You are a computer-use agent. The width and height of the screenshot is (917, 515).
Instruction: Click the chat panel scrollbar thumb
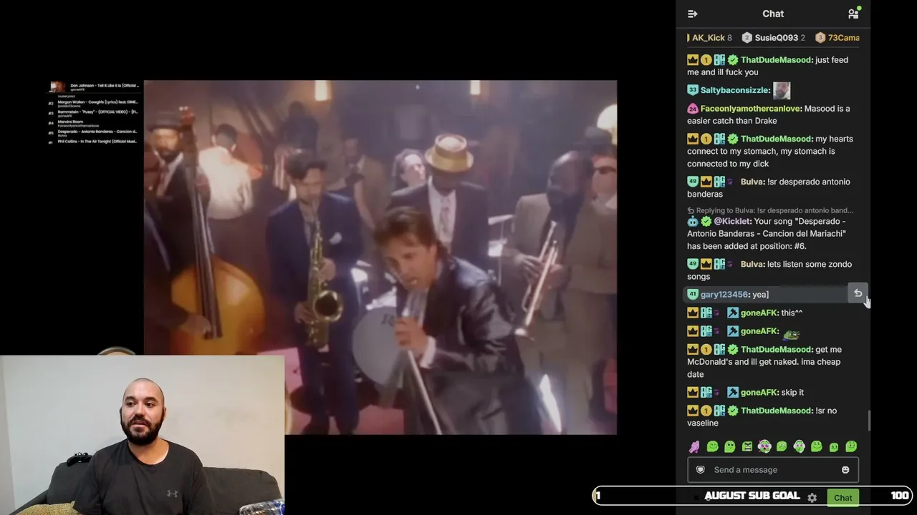[870, 421]
